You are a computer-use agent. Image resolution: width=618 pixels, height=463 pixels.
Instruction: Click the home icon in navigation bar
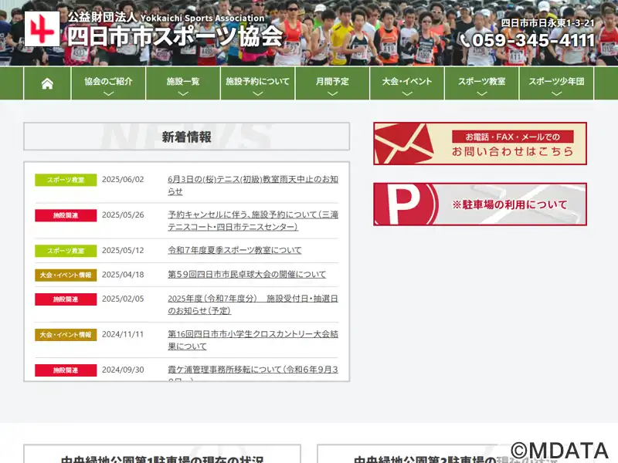(47, 83)
